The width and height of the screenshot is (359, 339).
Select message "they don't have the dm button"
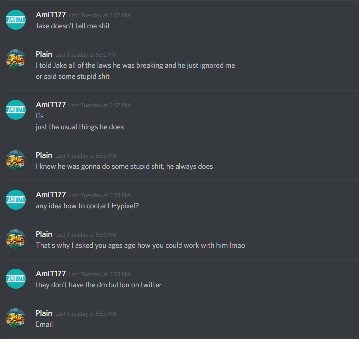click(x=98, y=285)
